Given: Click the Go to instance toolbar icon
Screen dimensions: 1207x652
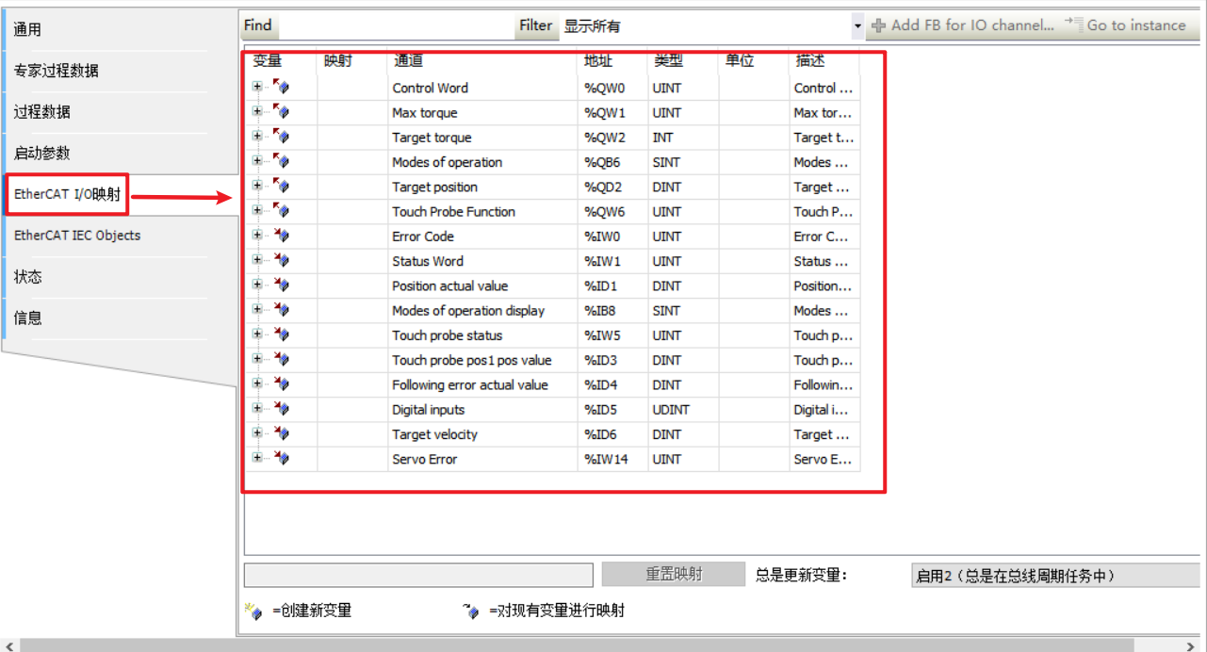Looking at the screenshot, I should pos(1074,25).
